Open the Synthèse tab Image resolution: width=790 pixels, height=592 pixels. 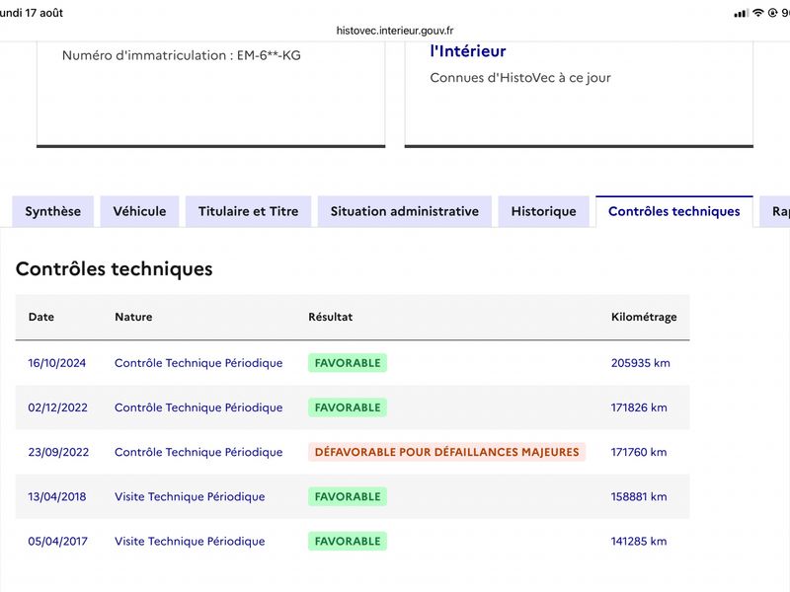point(53,211)
